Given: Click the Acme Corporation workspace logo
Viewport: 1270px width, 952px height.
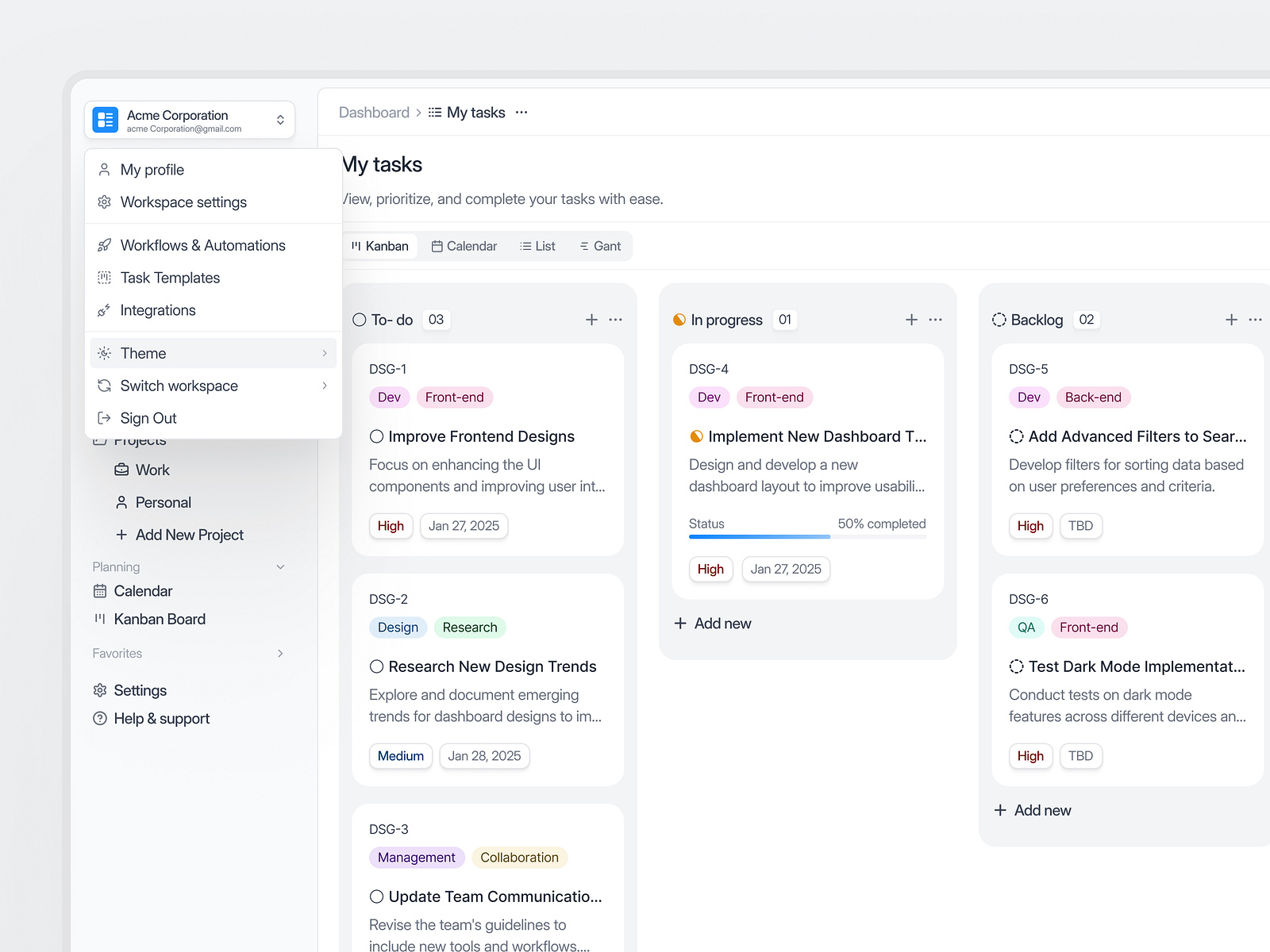Looking at the screenshot, I should click(x=104, y=119).
